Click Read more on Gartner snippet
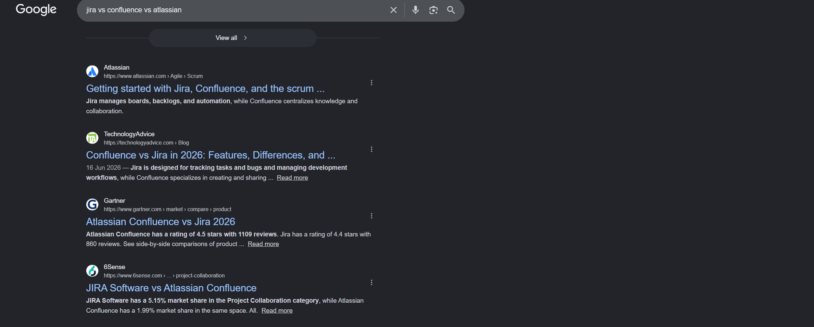This screenshot has height=327, width=814. (x=263, y=244)
